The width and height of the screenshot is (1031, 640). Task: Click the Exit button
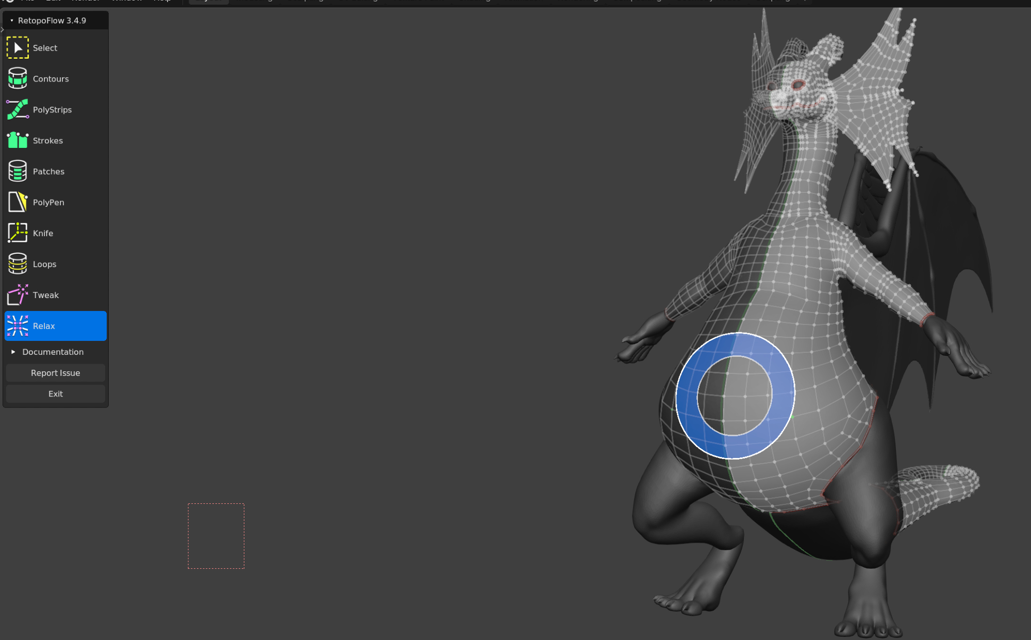[56, 394]
